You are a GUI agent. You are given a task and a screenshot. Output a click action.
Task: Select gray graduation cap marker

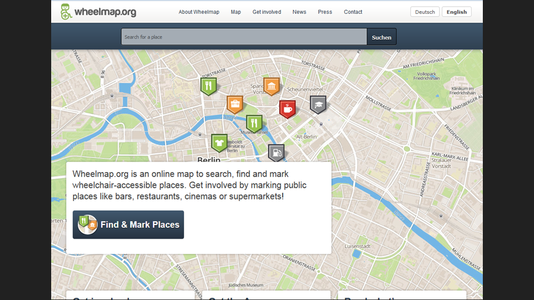[x=318, y=104]
